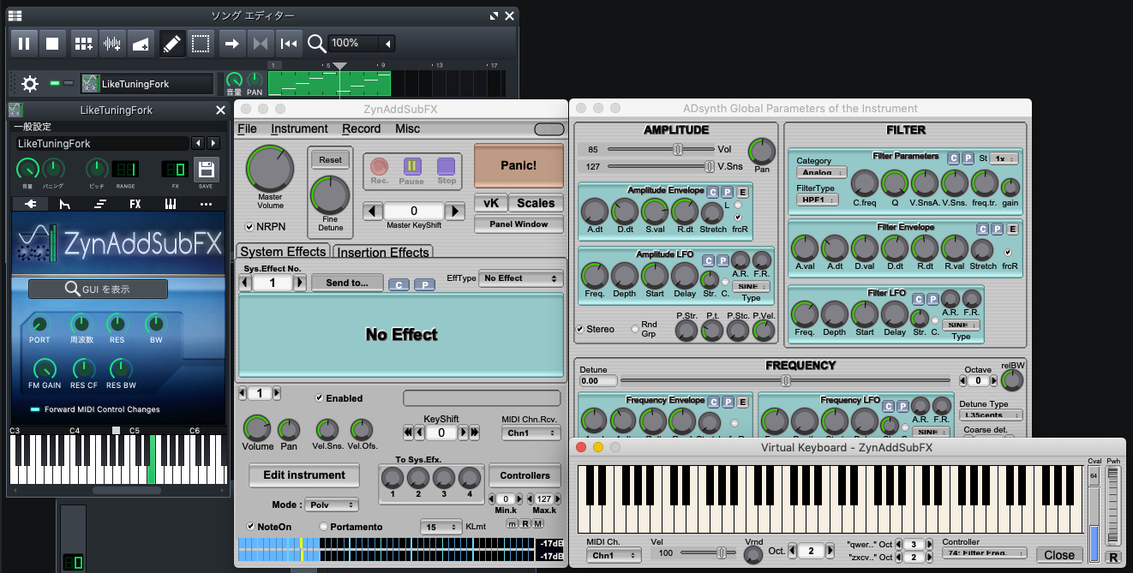Switch to the Insertion Effects tab
The height and width of the screenshot is (573, 1133).
pos(382,252)
